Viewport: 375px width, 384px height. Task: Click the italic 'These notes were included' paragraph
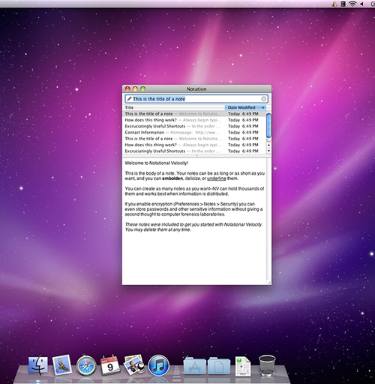click(x=193, y=227)
